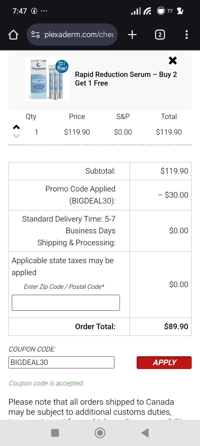Open Chrome's three-dot overflow menu
Image resolution: width=200 pixels, height=446 pixels.
186,35
